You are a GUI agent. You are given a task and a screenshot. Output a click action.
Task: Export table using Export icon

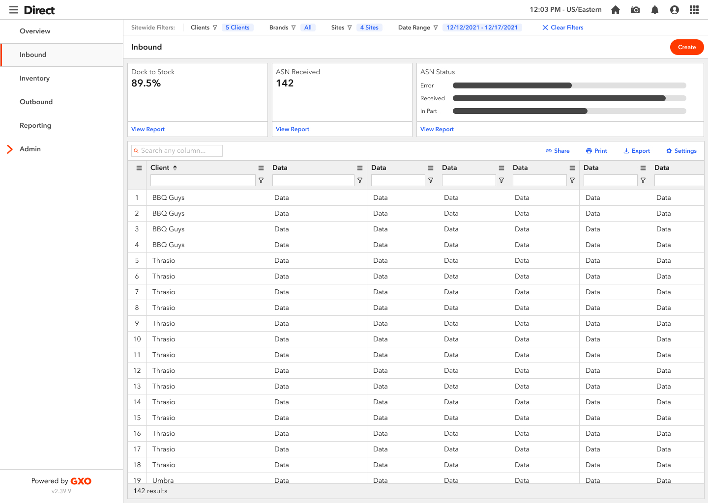[636, 151]
